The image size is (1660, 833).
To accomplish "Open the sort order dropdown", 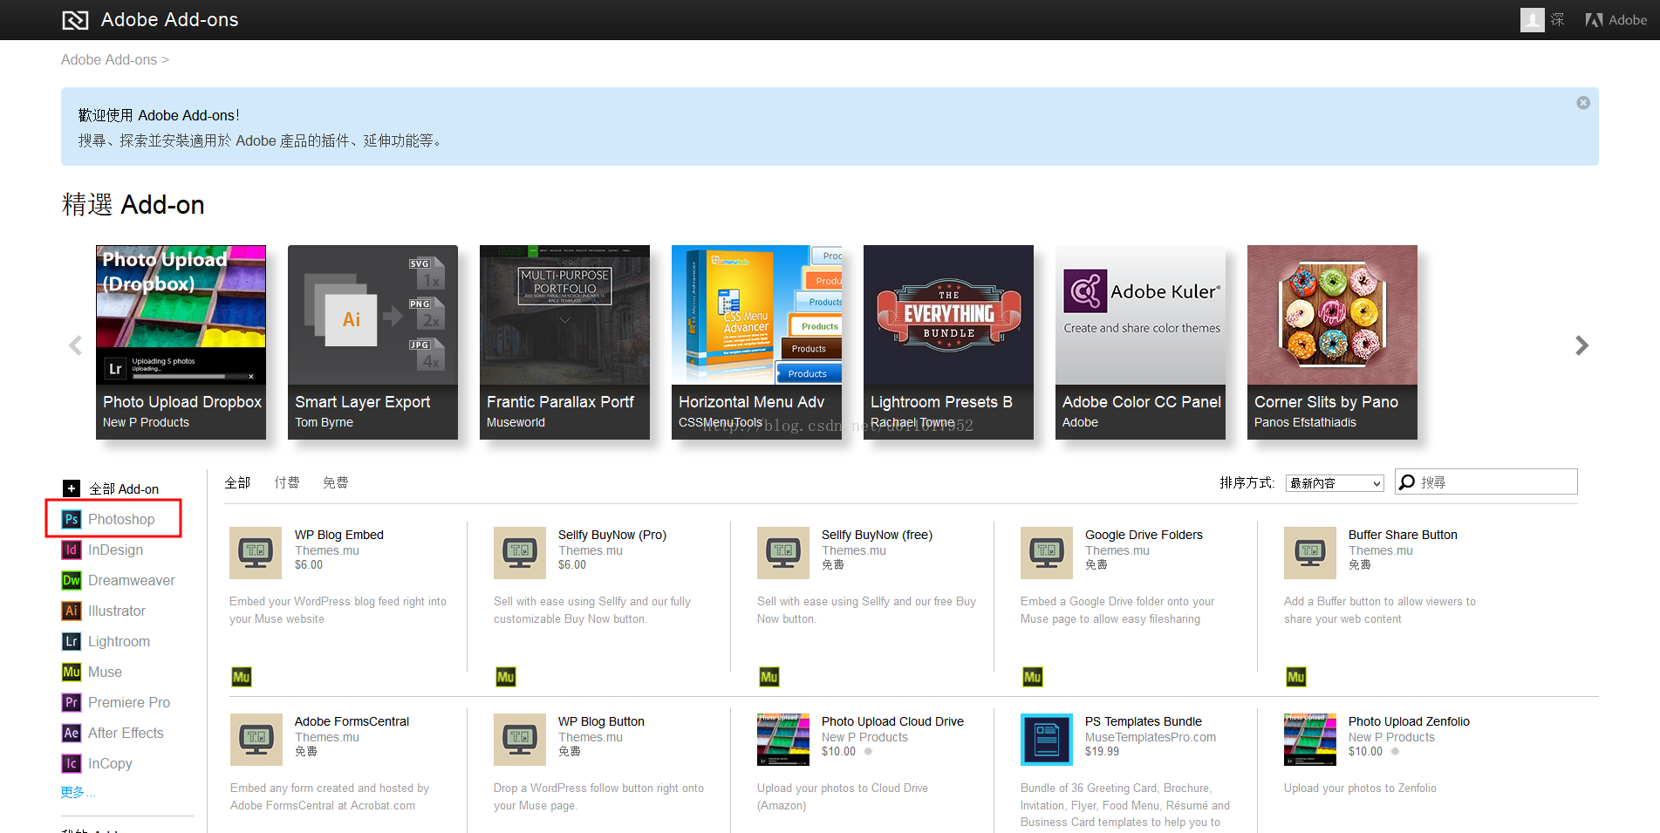I will pos(1335,483).
